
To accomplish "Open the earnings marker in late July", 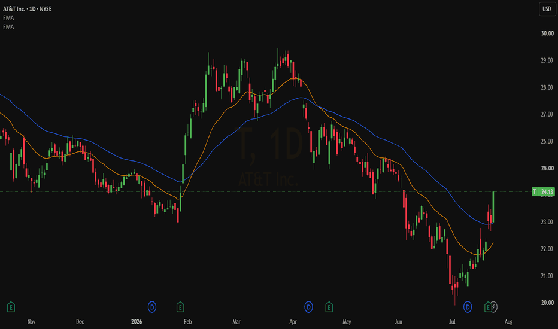I will click(x=489, y=307).
